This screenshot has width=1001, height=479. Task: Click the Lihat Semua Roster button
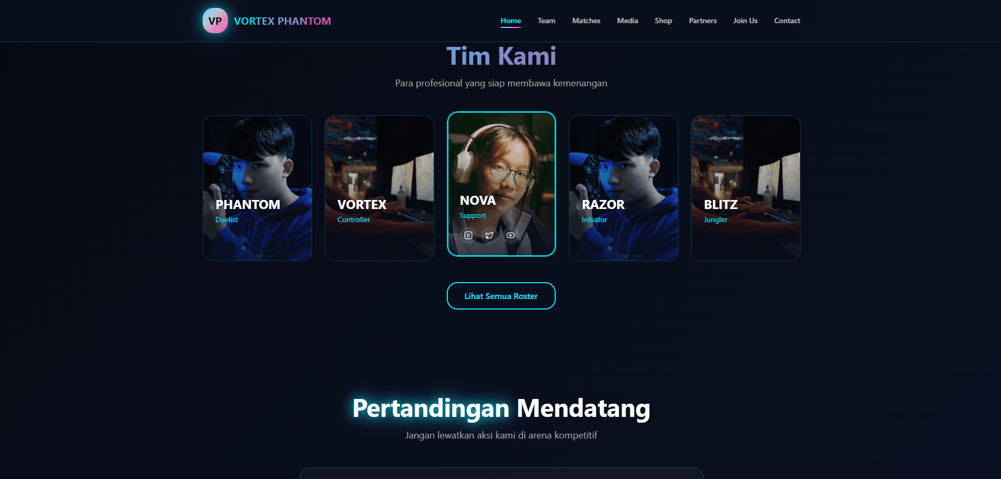click(501, 296)
